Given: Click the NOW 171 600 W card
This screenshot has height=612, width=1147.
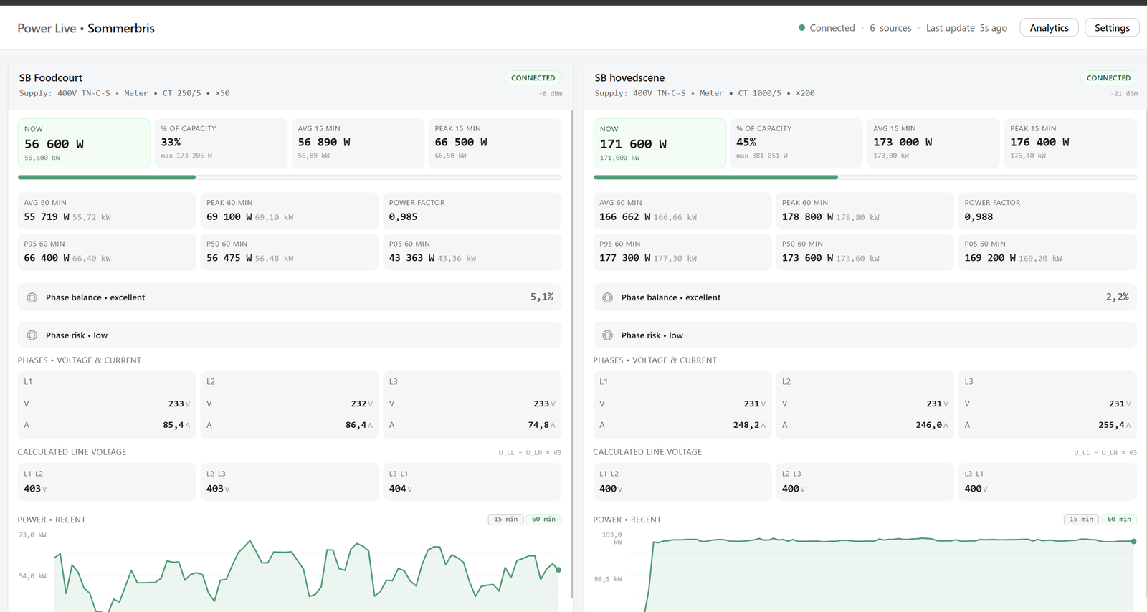Looking at the screenshot, I should coord(660,143).
